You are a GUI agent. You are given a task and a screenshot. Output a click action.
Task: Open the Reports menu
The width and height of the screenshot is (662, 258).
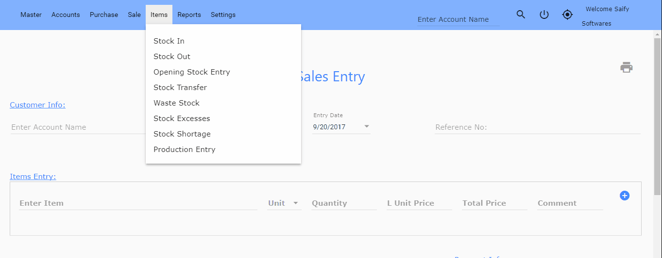click(189, 15)
